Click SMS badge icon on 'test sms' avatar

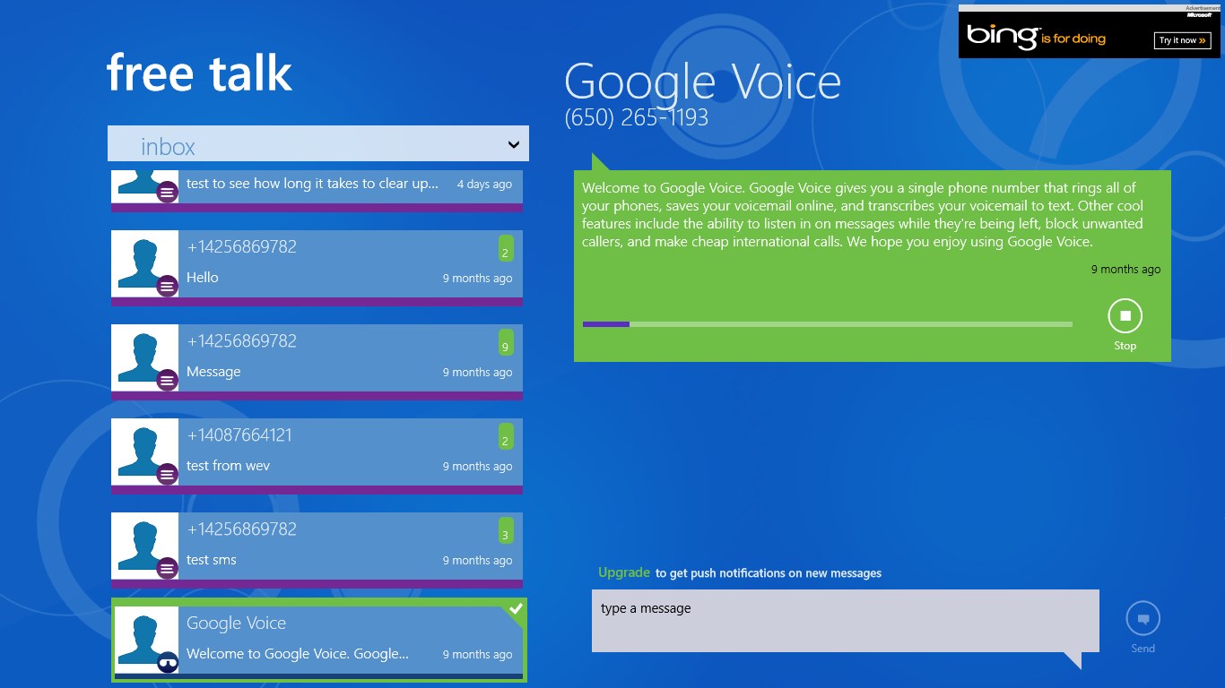pyautogui.click(x=167, y=568)
